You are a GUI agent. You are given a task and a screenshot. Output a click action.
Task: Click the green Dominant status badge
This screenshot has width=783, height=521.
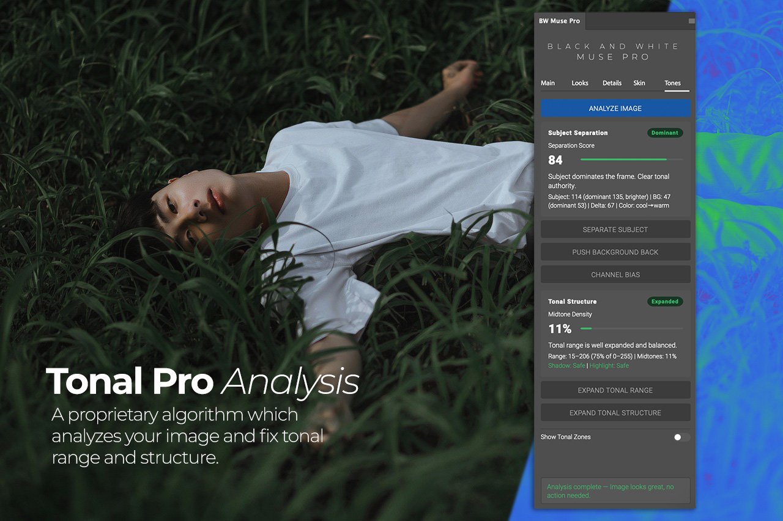(665, 133)
